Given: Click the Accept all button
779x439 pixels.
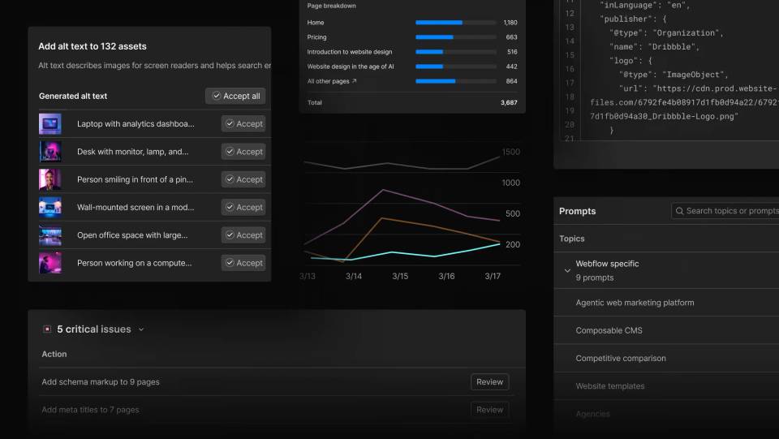Looking at the screenshot, I should [235, 96].
